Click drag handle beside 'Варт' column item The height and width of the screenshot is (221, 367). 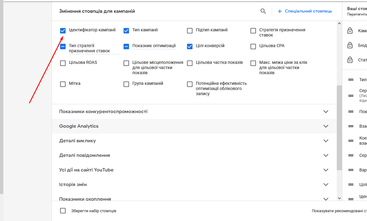pos(351,170)
